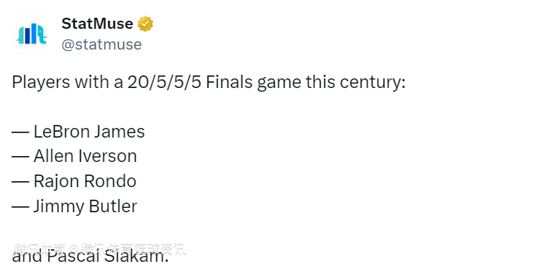Click the word "Finals" in the tweet

pyautogui.click(x=230, y=82)
